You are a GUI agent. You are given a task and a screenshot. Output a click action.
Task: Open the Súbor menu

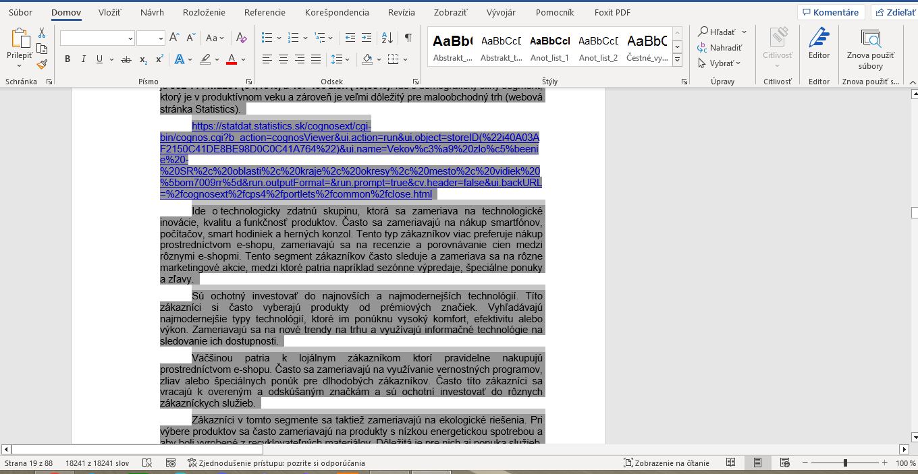click(20, 12)
